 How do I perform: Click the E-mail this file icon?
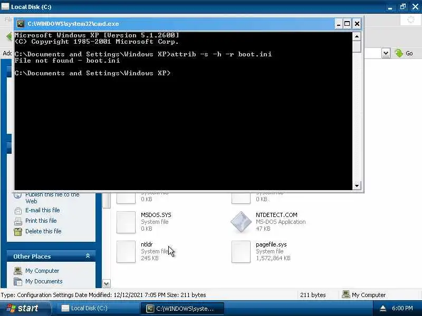18,211
